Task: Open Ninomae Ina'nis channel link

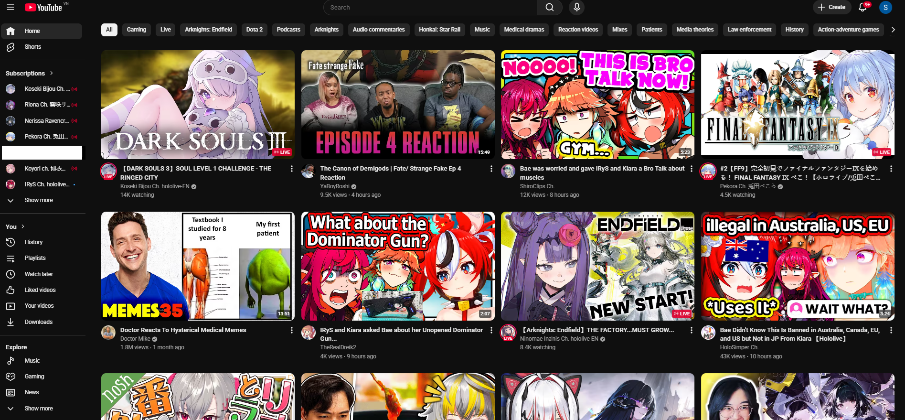Action: (559, 339)
